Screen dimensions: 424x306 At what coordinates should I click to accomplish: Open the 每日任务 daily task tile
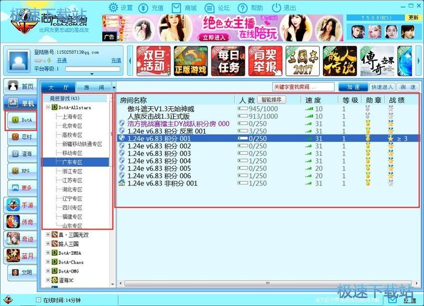tap(228, 61)
